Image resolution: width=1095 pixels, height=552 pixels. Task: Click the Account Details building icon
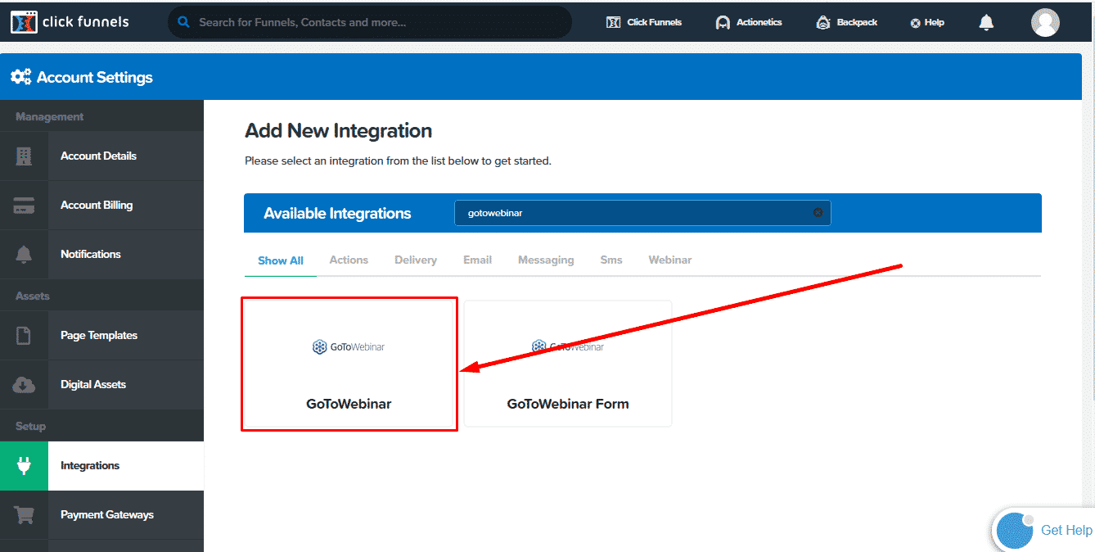pos(24,156)
